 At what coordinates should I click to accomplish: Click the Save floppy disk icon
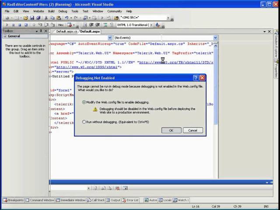coord(32,18)
